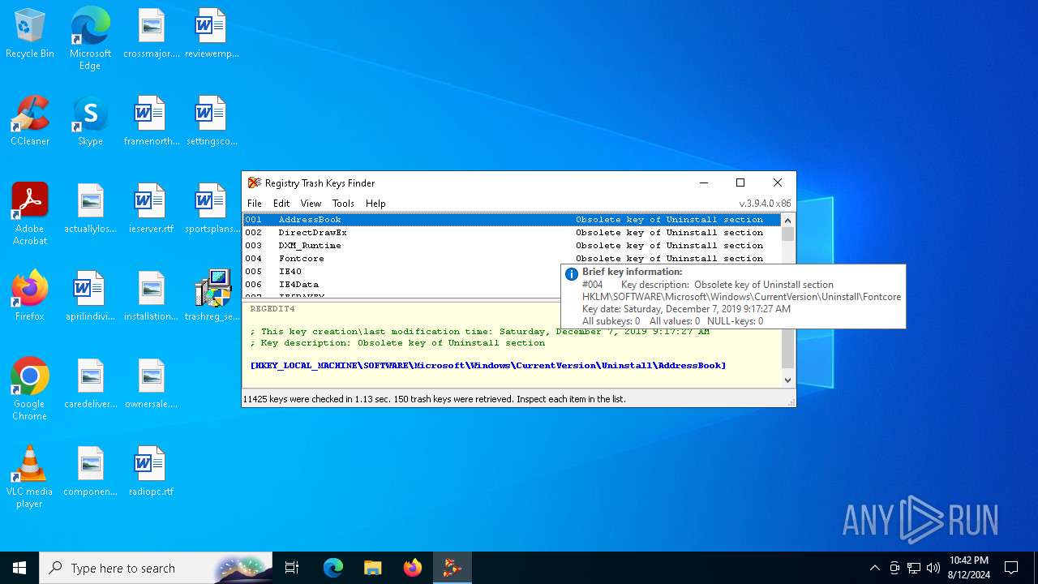Open CCleaner desktop shortcut
The image size is (1038, 584).
30,121
